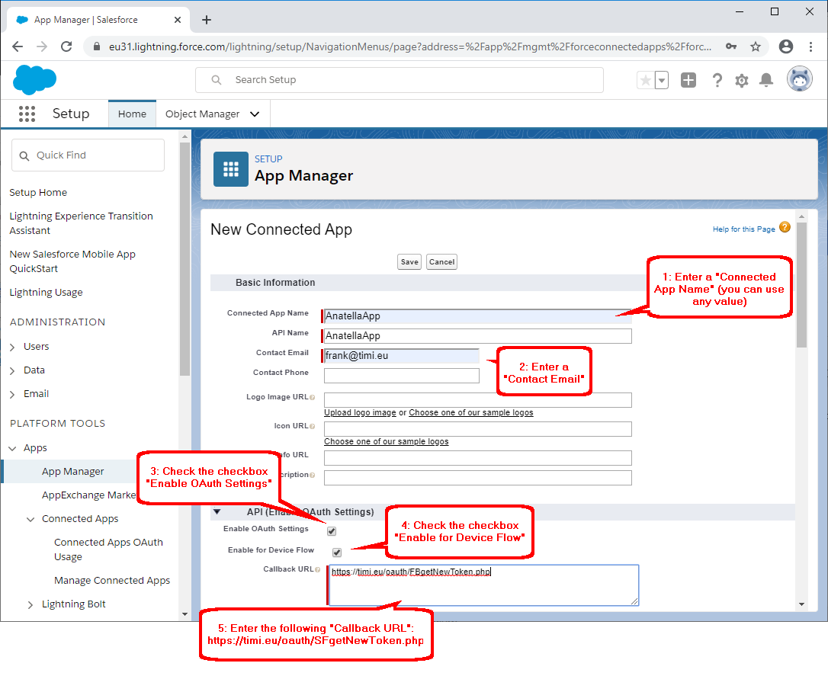Bookmark this page with the star
This screenshot has width=828, height=692.
[756, 46]
